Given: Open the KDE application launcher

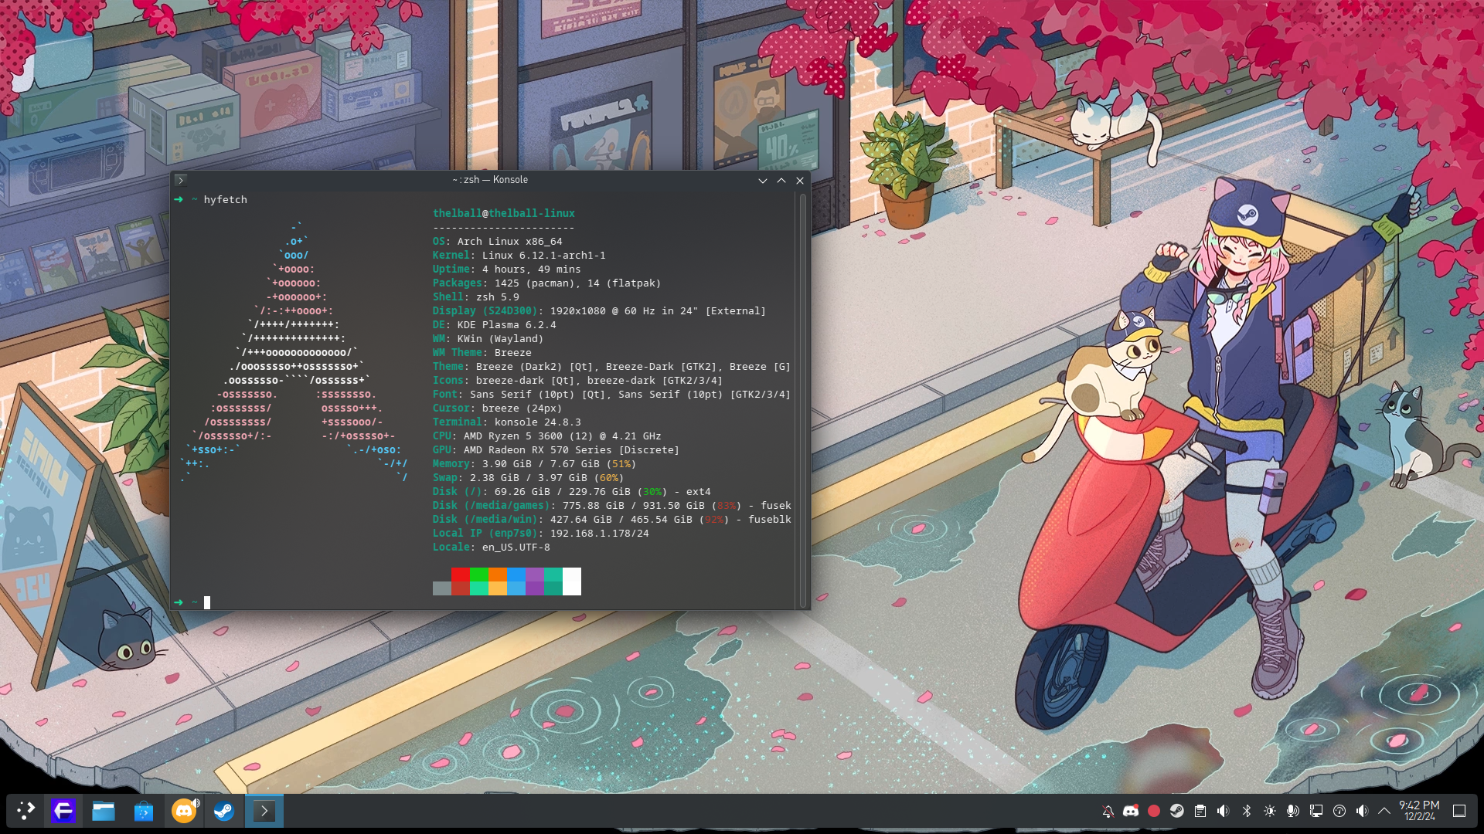Looking at the screenshot, I should [26, 811].
